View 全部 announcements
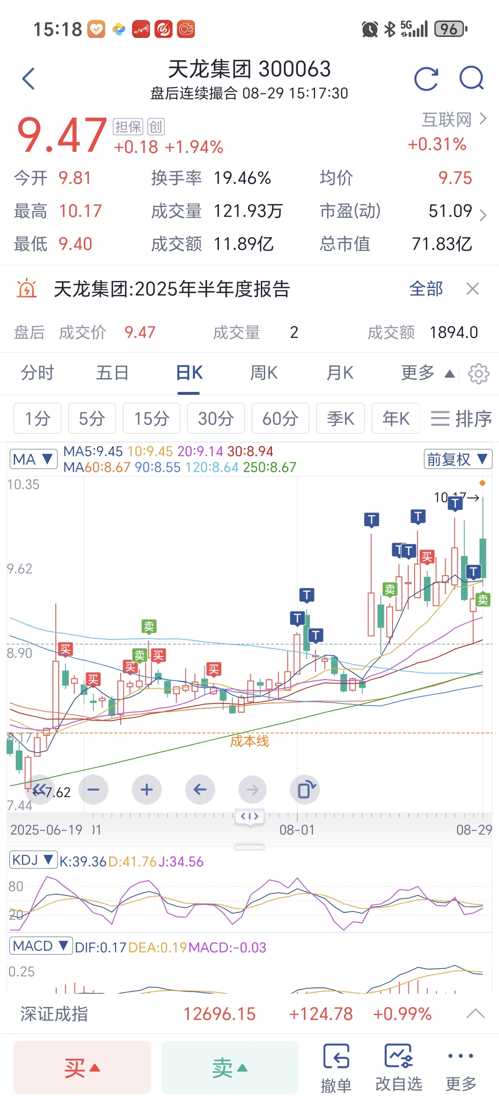 [x=426, y=289]
